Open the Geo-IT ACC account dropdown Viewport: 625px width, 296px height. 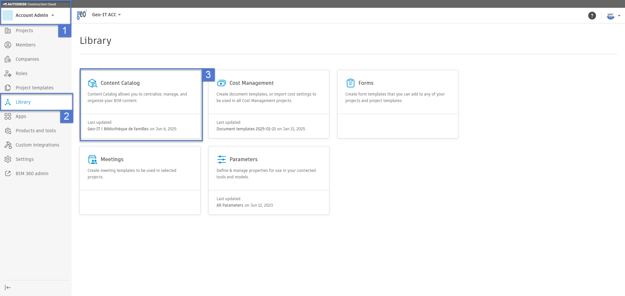106,15
